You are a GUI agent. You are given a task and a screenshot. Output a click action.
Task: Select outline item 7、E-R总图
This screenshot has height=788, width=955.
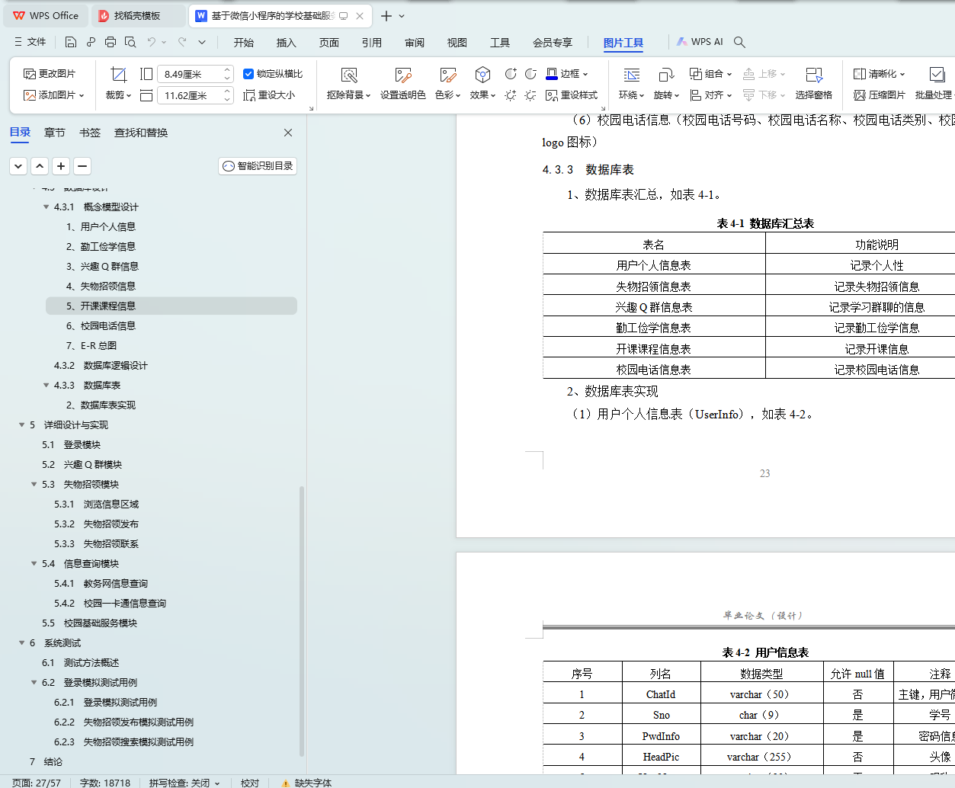point(91,346)
